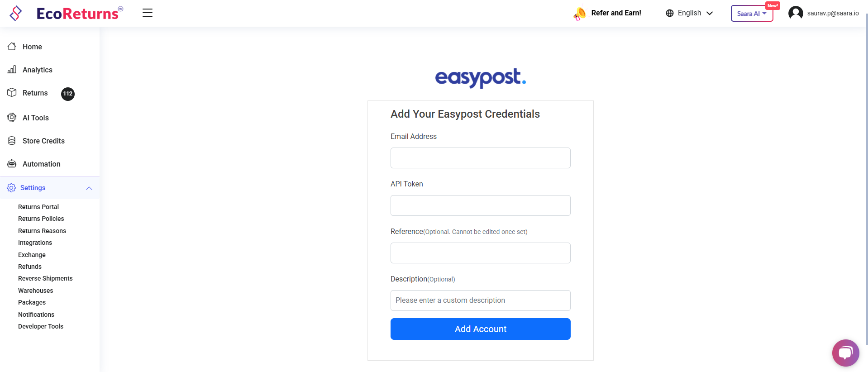Viewport: 868px width, 372px height.
Task: Click into the API Token field
Action: (x=480, y=205)
